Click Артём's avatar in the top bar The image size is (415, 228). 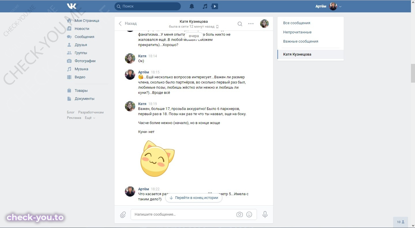point(333,6)
